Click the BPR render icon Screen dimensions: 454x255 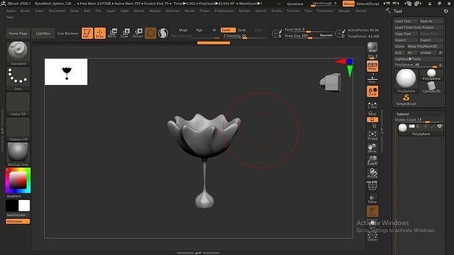pyautogui.click(x=372, y=48)
